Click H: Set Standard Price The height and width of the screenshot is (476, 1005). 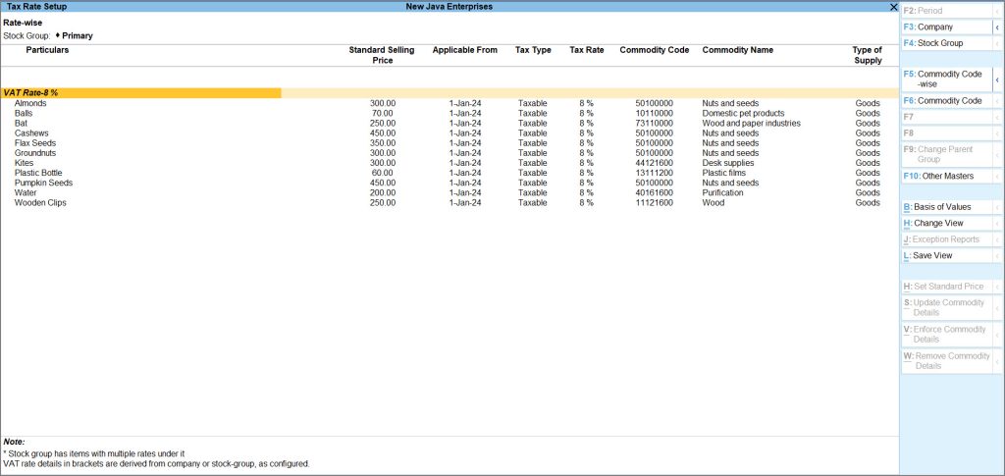pyautogui.click(x=947, y=287)
